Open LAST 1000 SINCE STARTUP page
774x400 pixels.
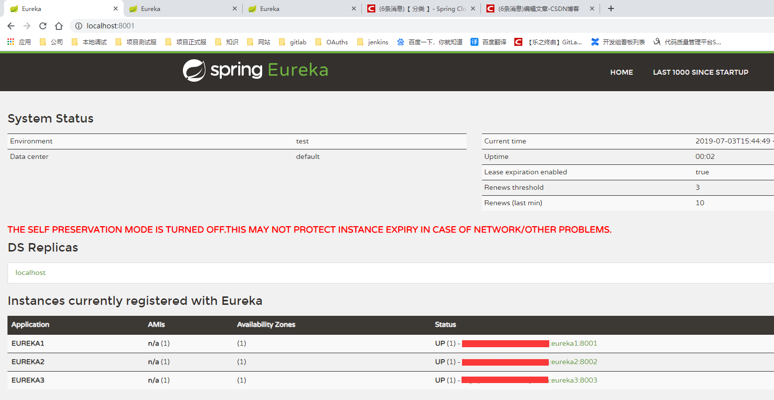click(701, 72)
